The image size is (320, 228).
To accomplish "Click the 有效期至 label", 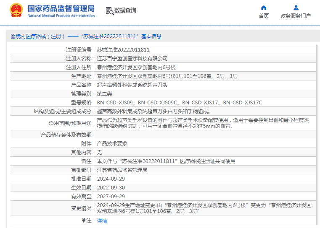I will point(81,197).
